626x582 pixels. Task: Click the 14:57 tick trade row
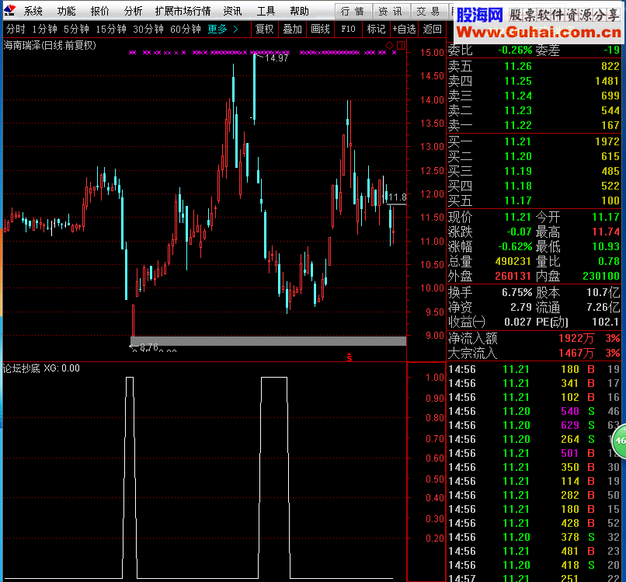coord(534,577)
